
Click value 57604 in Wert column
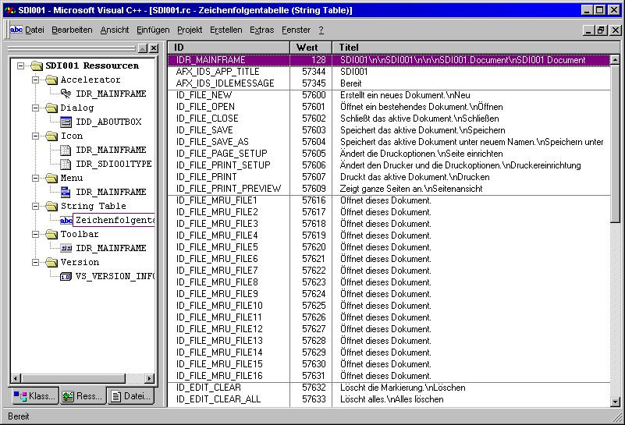[314, 142]
